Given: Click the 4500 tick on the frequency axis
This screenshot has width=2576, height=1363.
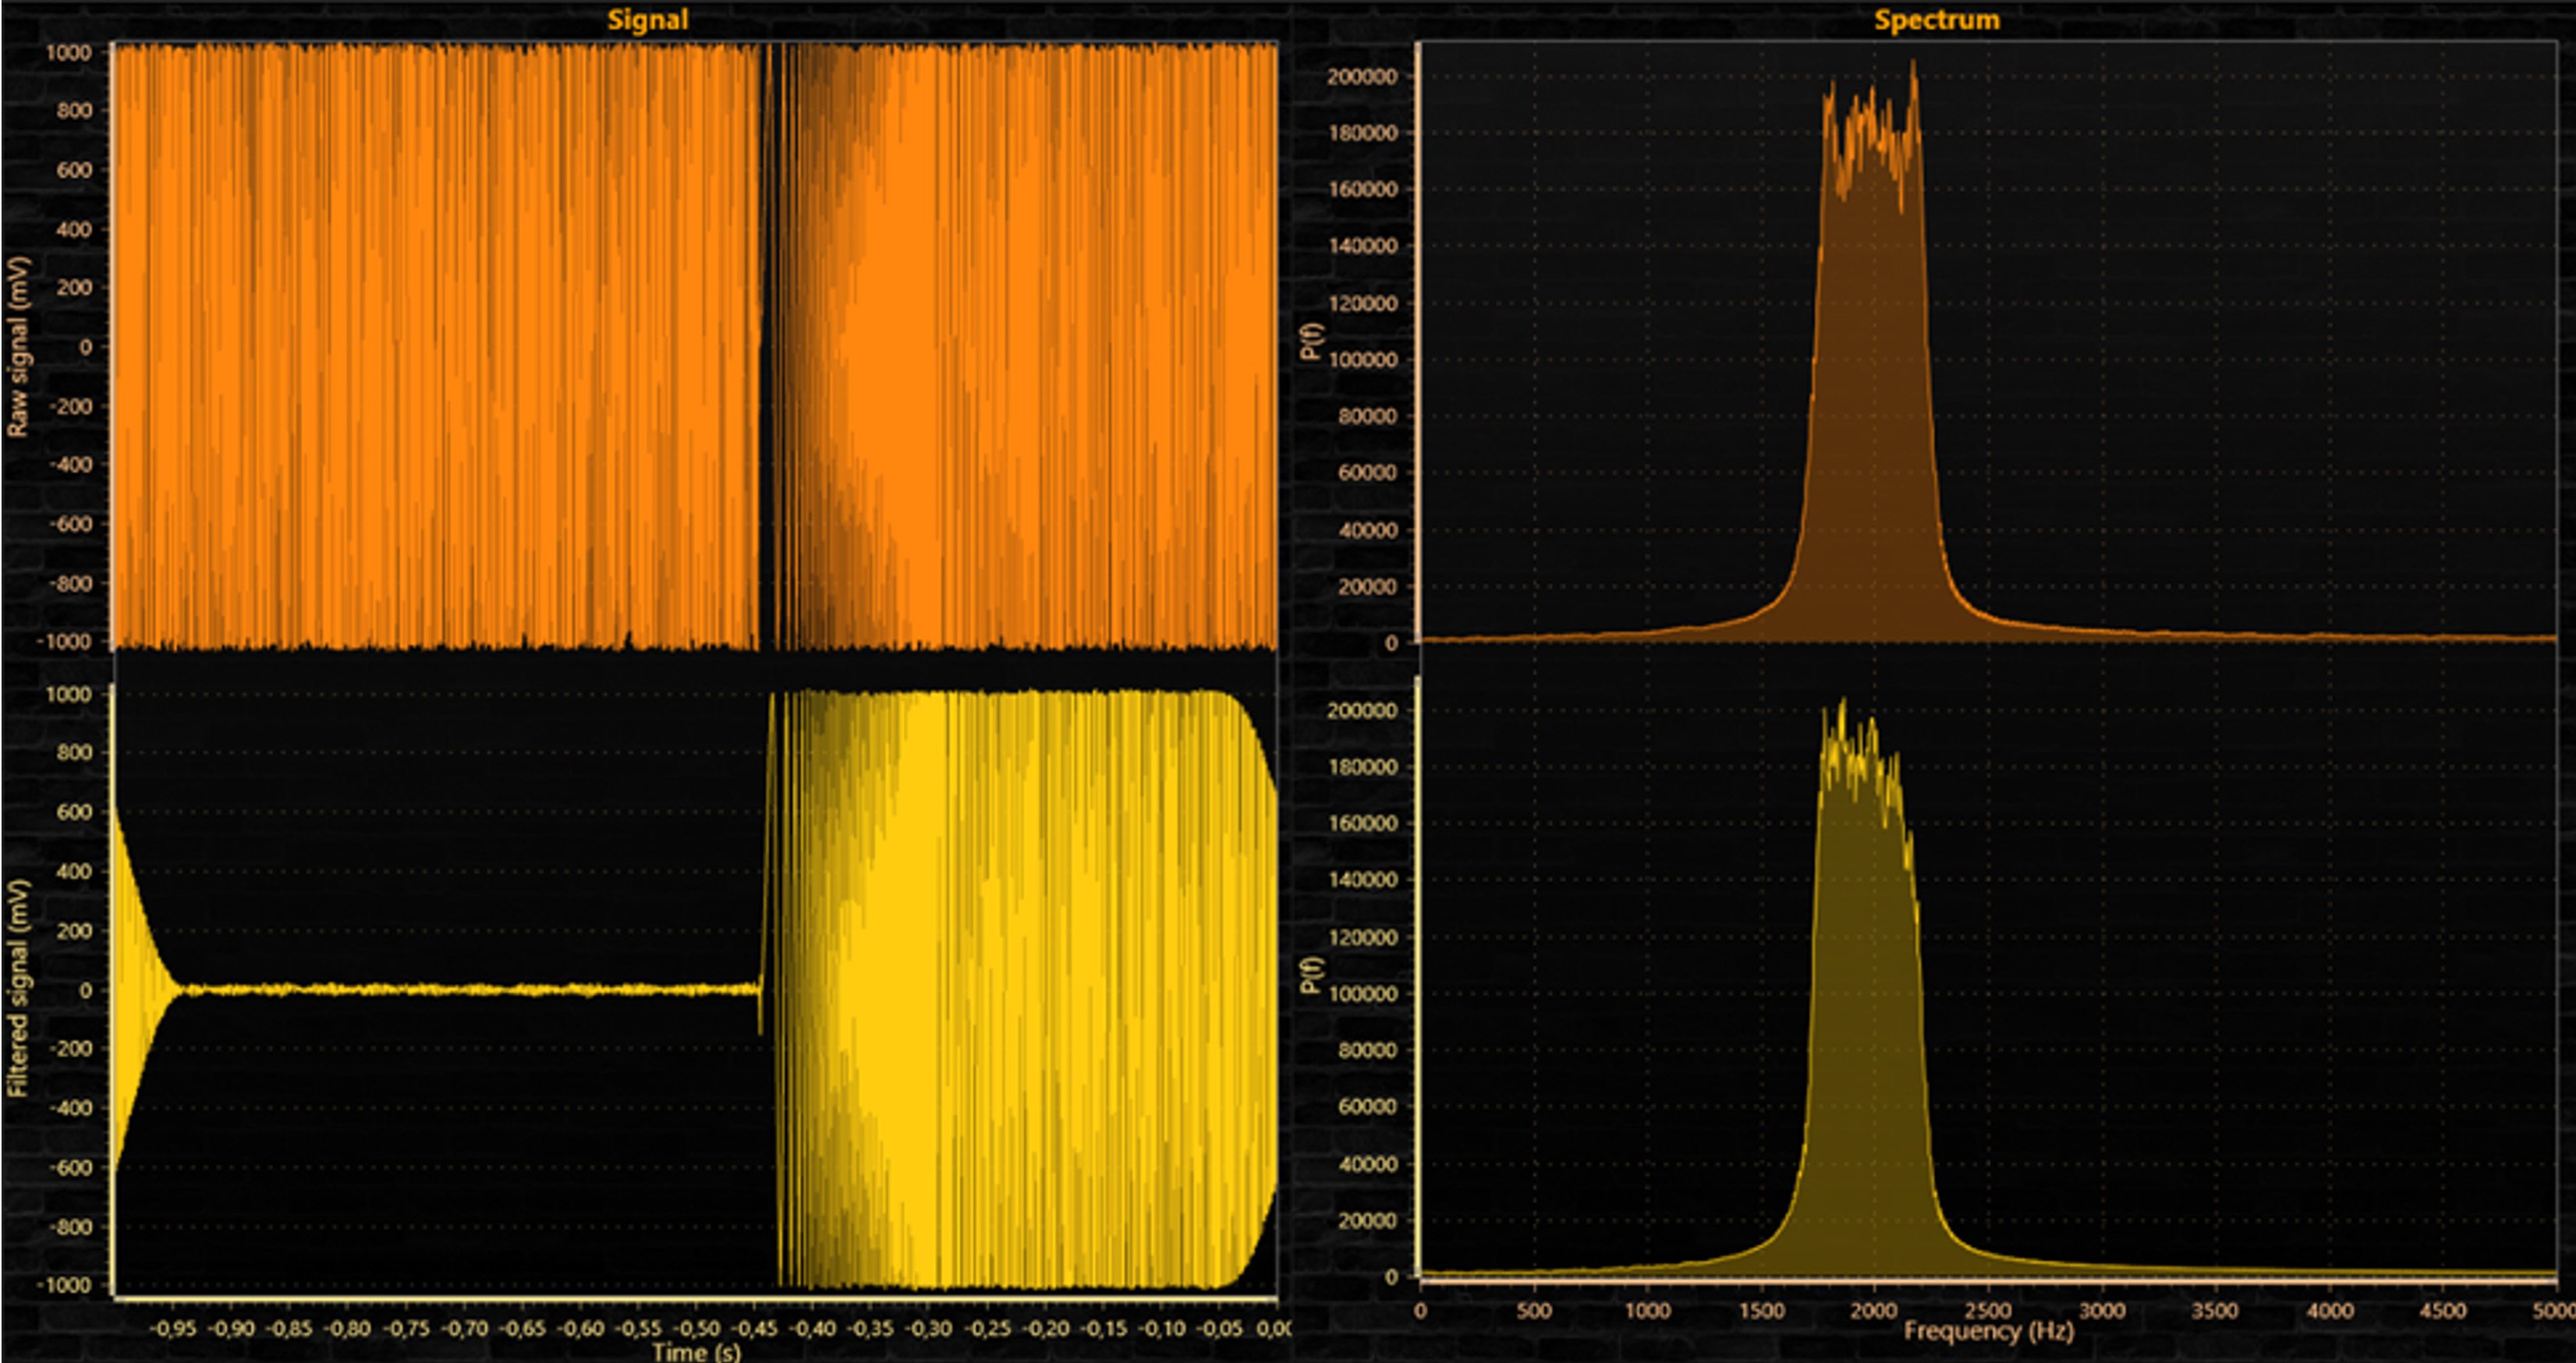Looking at the screenshot, I should 2443,1310.
